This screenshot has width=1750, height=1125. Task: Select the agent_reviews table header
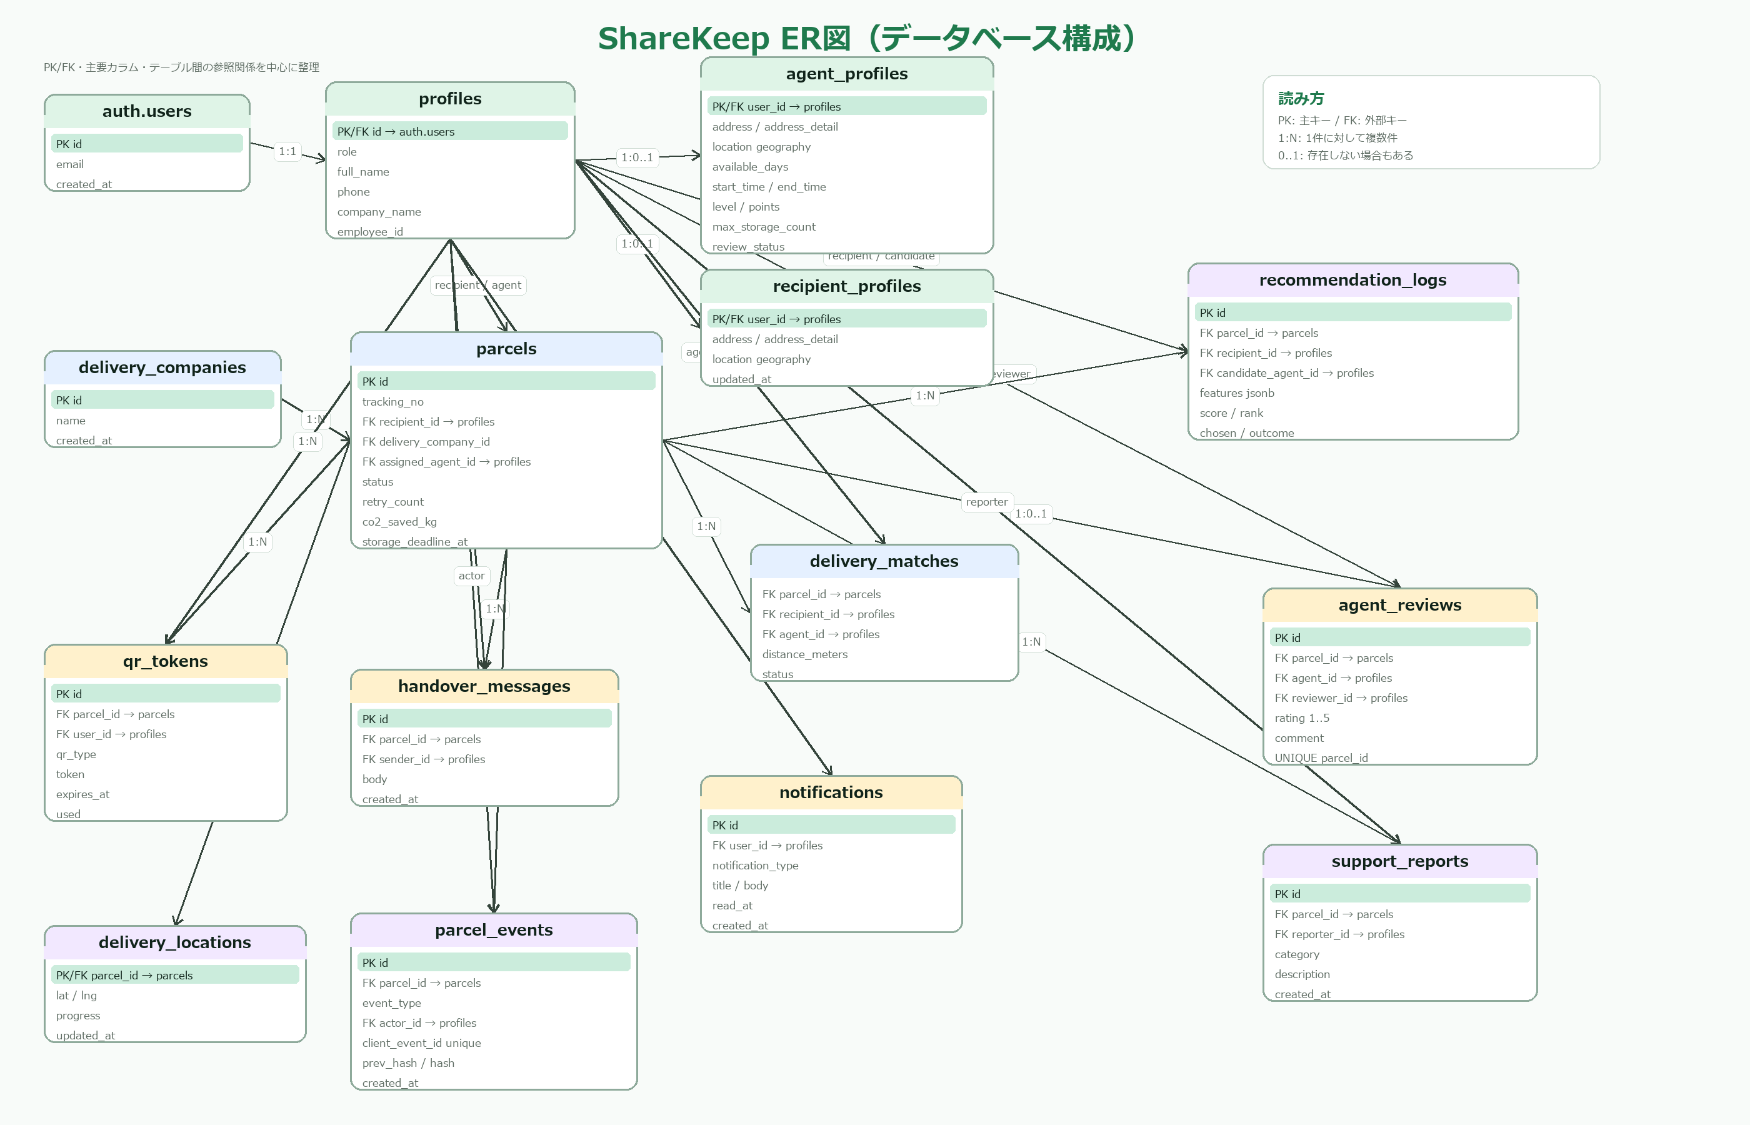1399,605
